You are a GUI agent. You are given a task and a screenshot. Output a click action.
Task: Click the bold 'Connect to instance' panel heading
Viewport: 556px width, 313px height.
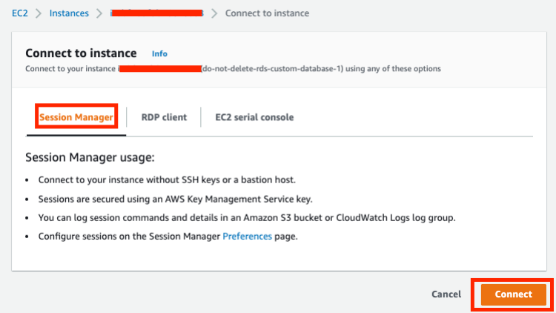tap(81, 53)
